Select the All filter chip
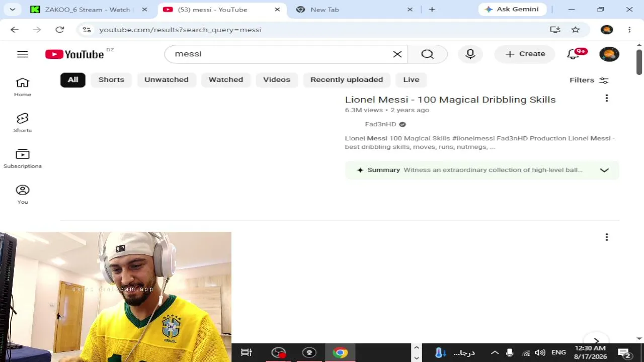 73,79
